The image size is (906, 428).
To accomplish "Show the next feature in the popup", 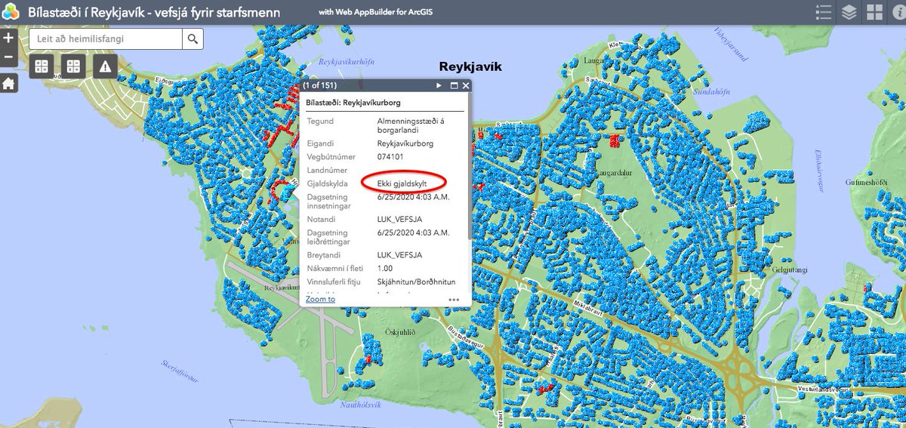I will (439, 86).
